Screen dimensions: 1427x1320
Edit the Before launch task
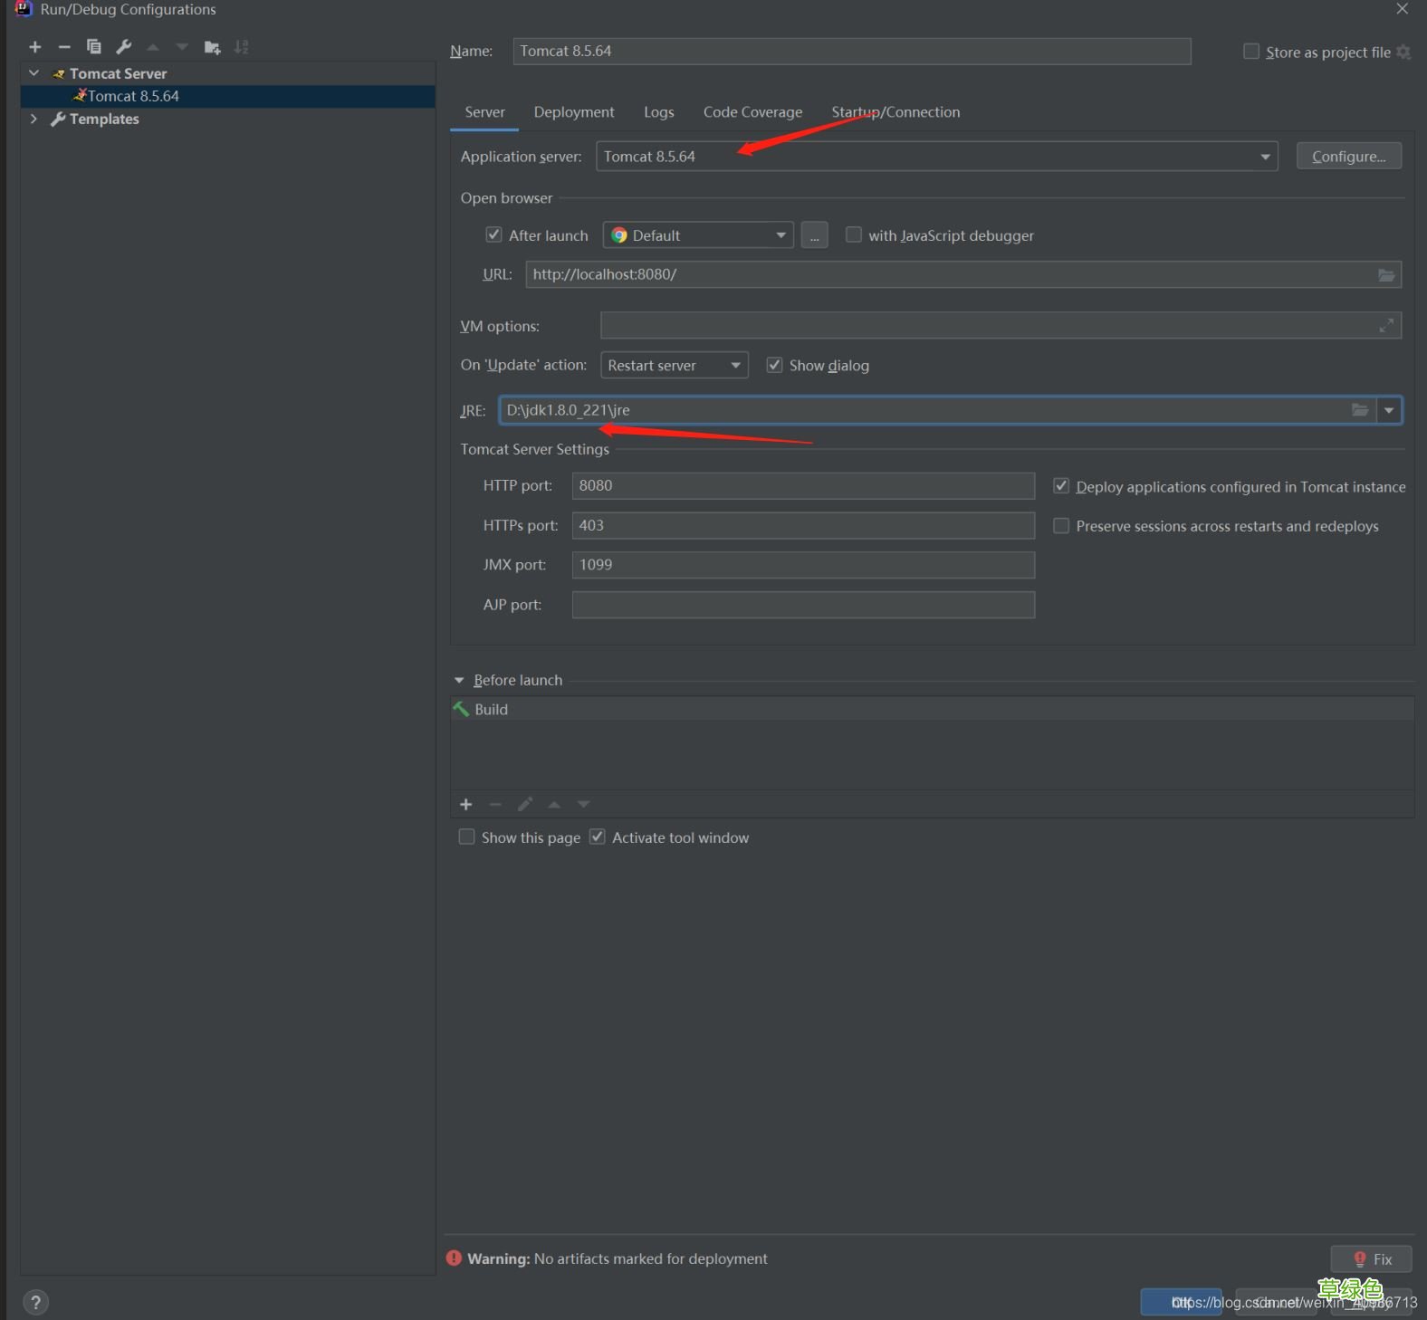click(525, 804)
